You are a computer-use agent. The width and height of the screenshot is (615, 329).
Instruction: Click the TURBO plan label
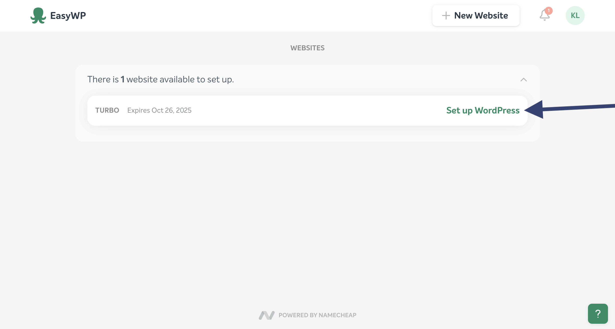(107, 110)
